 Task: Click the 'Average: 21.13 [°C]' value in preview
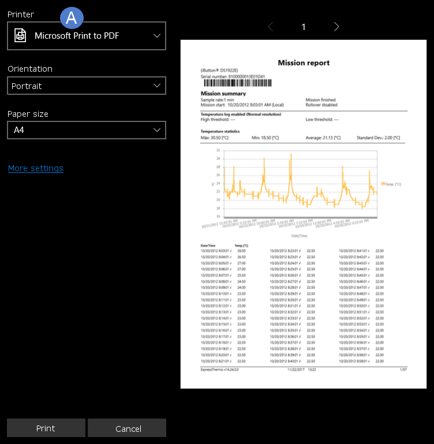coord(323,138)
